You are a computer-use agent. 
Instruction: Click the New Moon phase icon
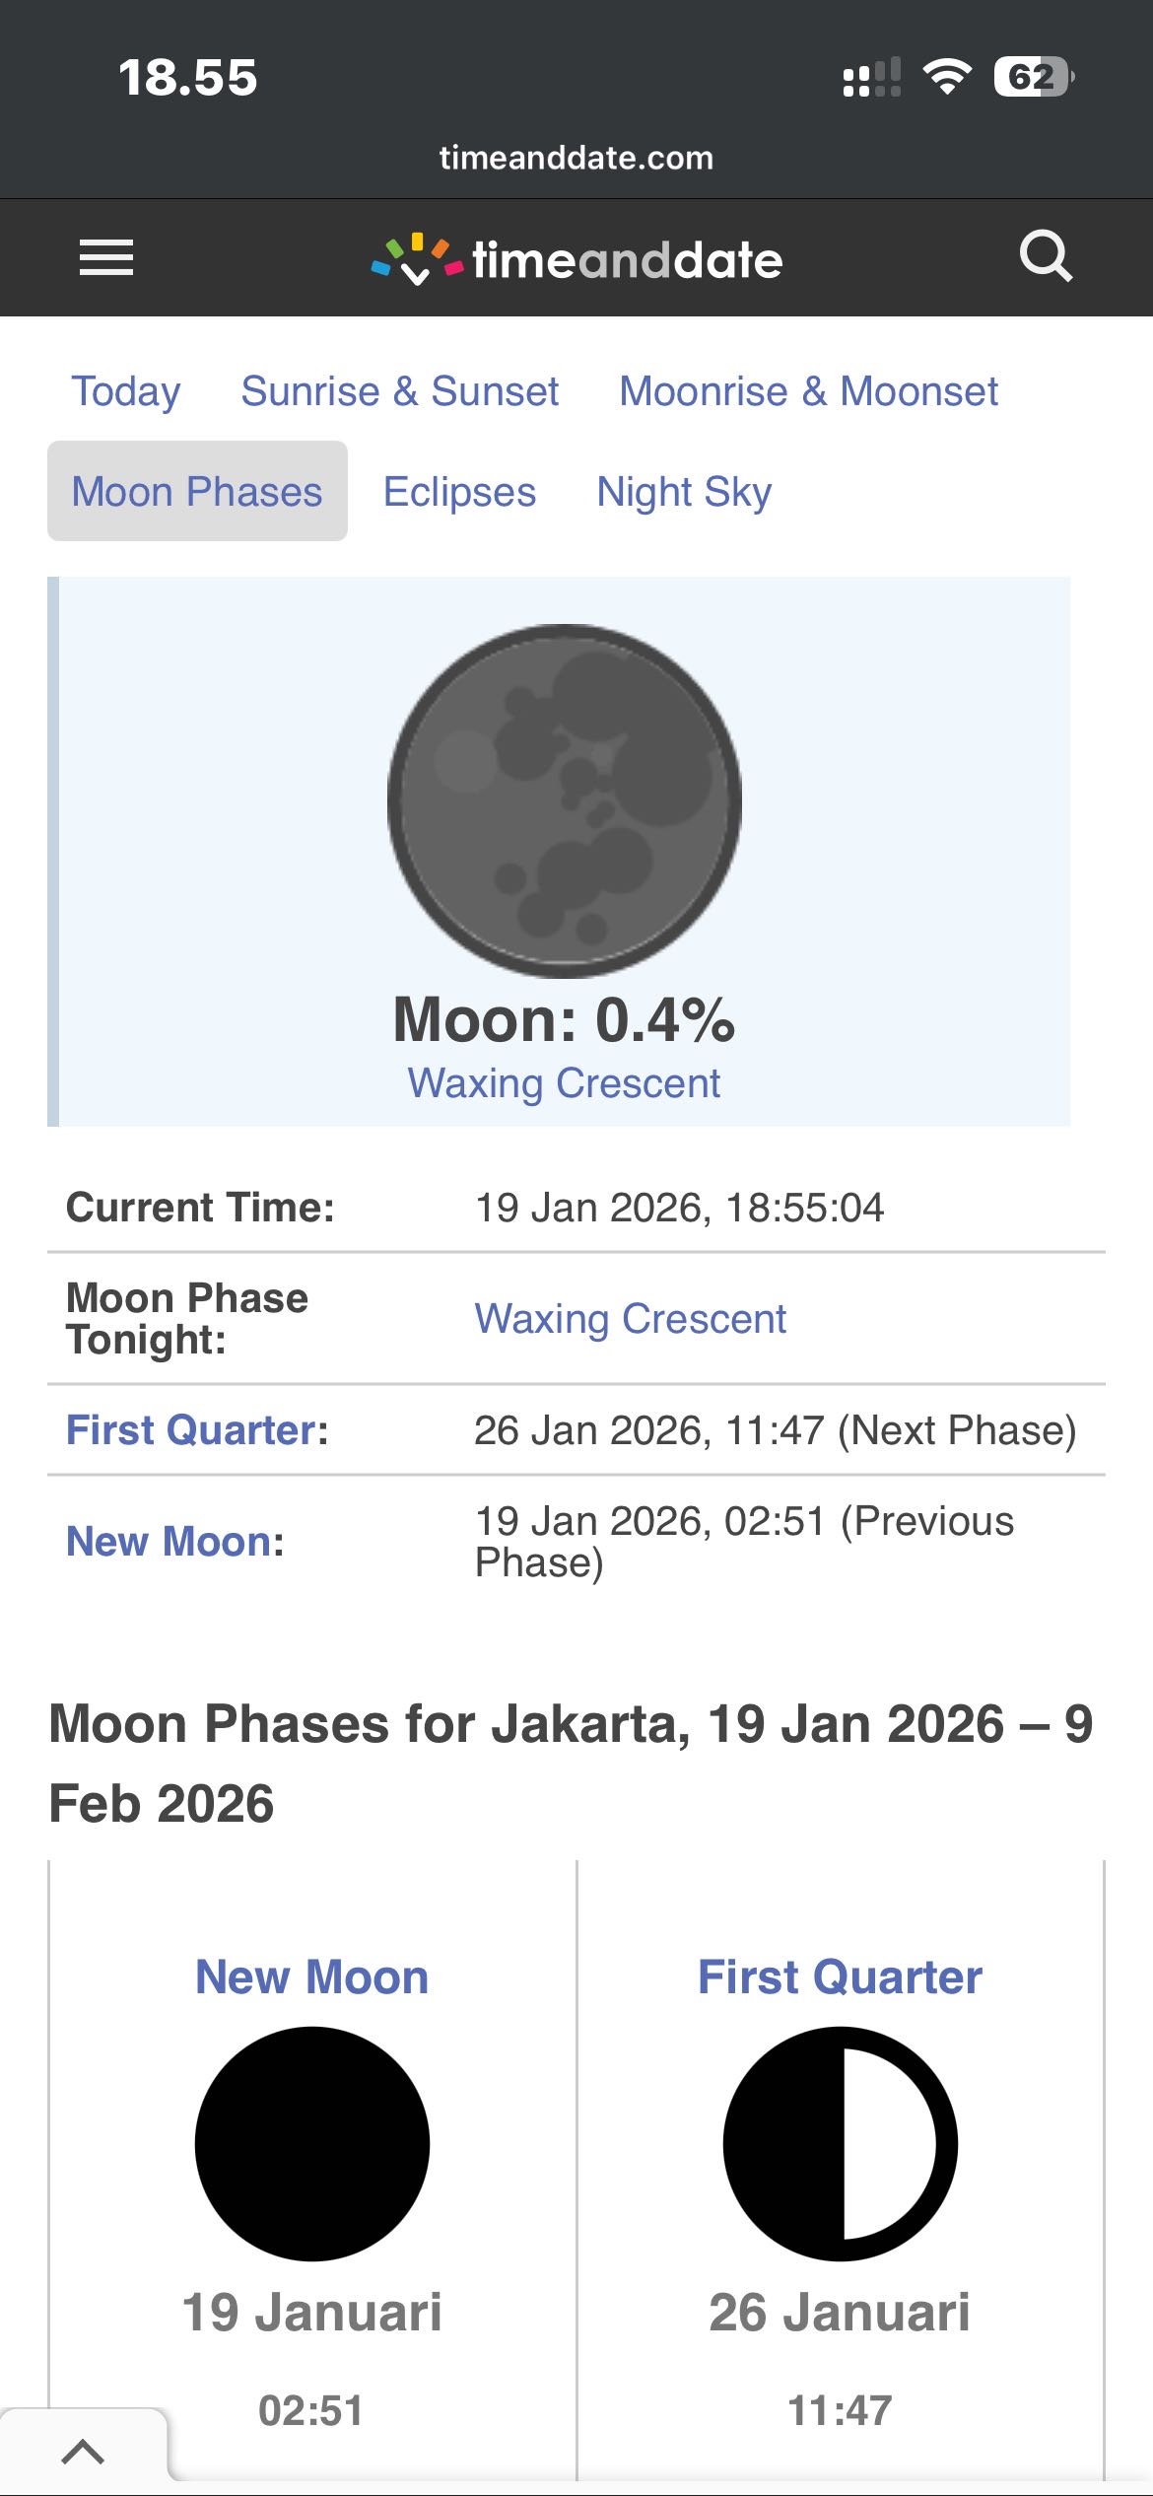[x=312, y=2143]
